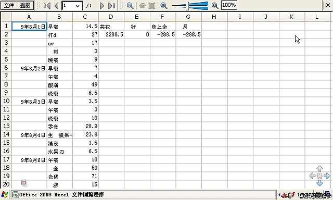Click the full screen toolbar icon
Image resolution: width=333 pixels, height=200 pixels.
point(152,6)
